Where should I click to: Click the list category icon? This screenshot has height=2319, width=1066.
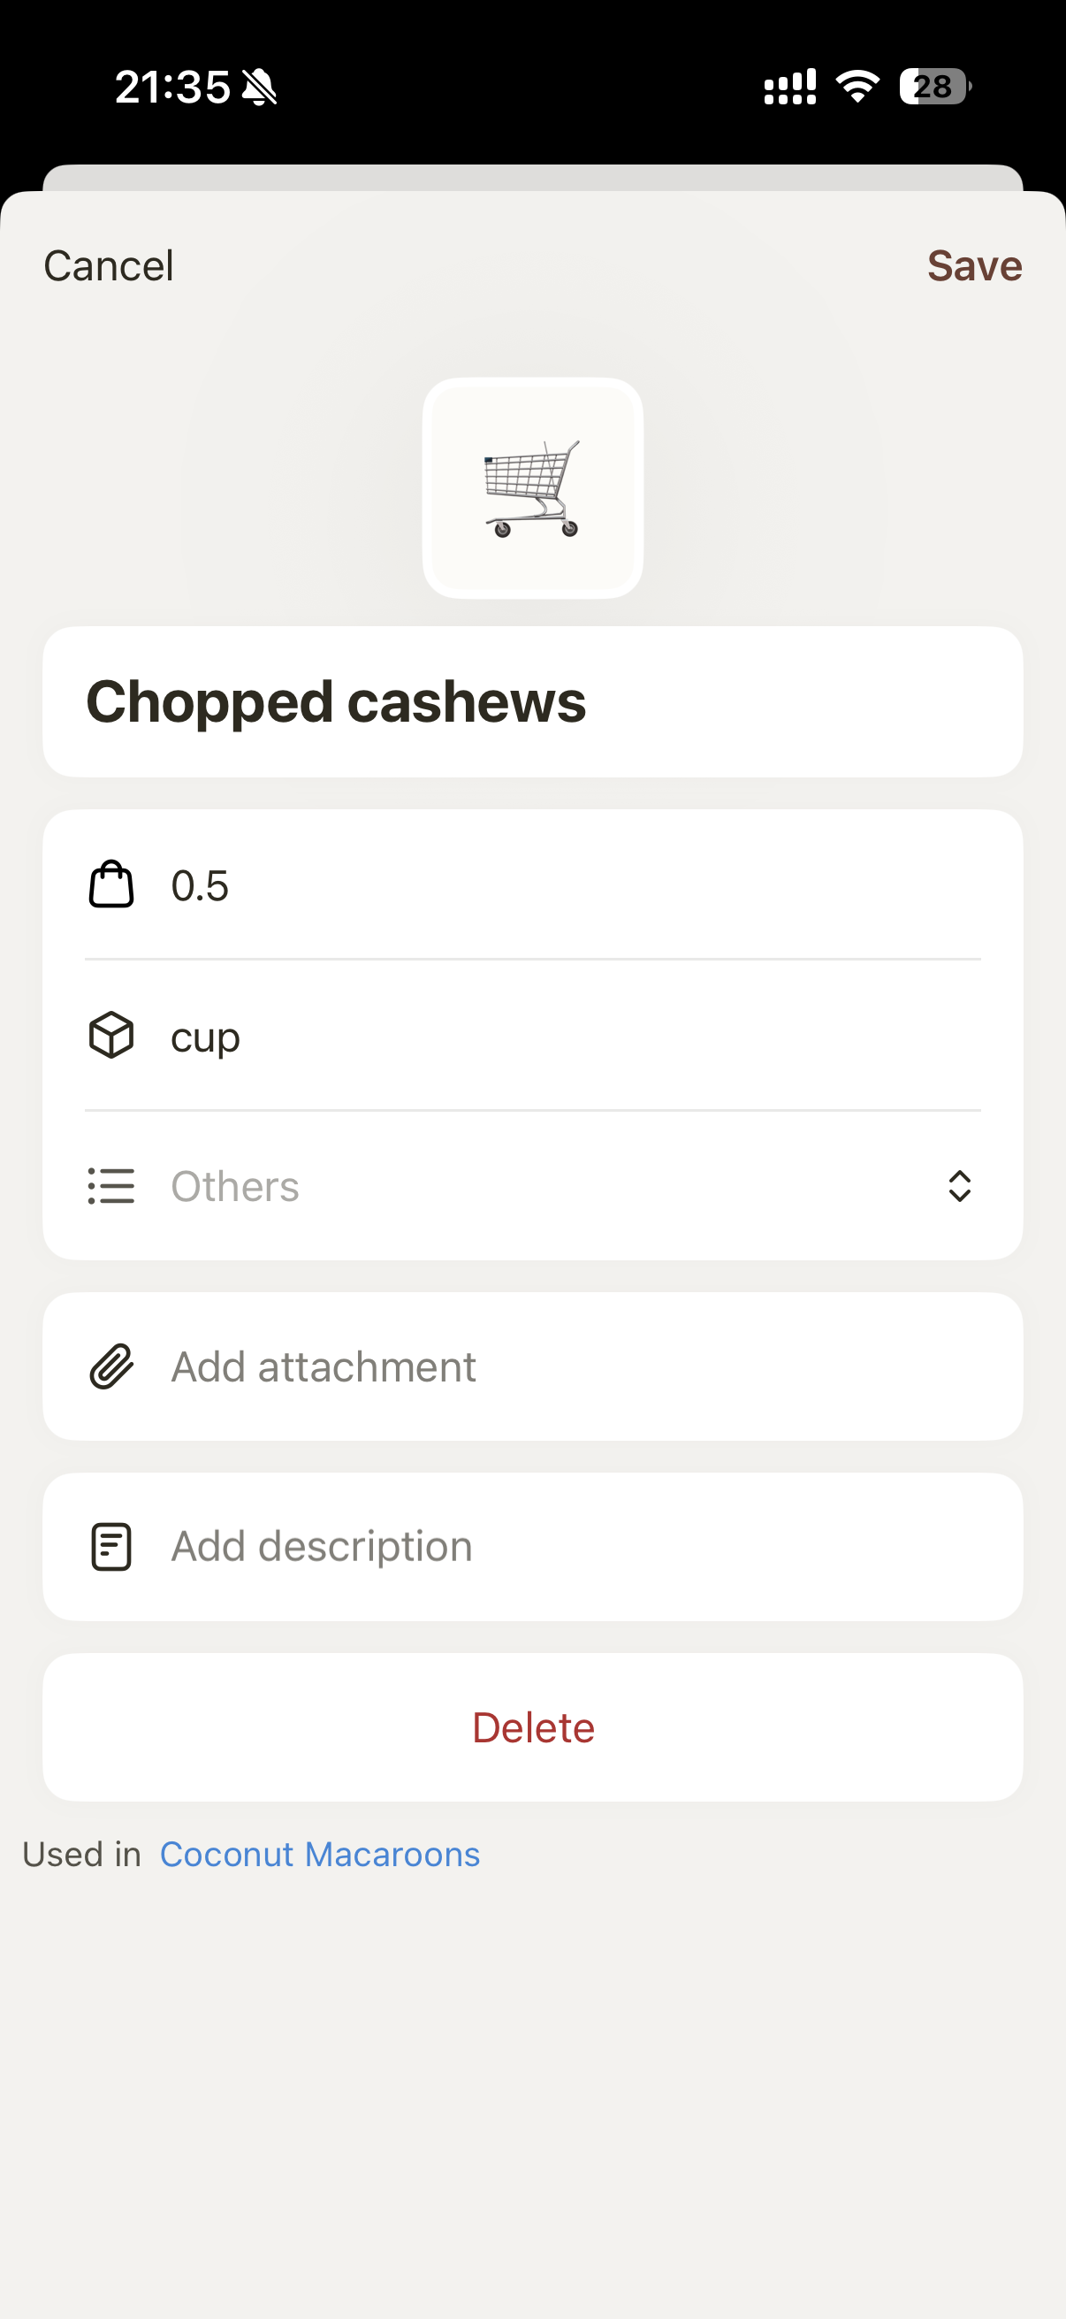click(111, 1186)
